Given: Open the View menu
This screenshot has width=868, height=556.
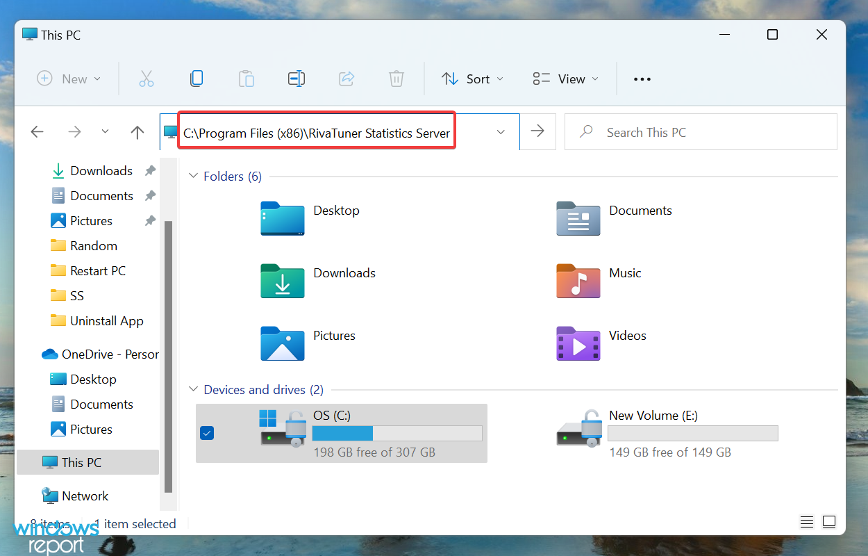Looking at the screenshot, I should pos(565,79).
